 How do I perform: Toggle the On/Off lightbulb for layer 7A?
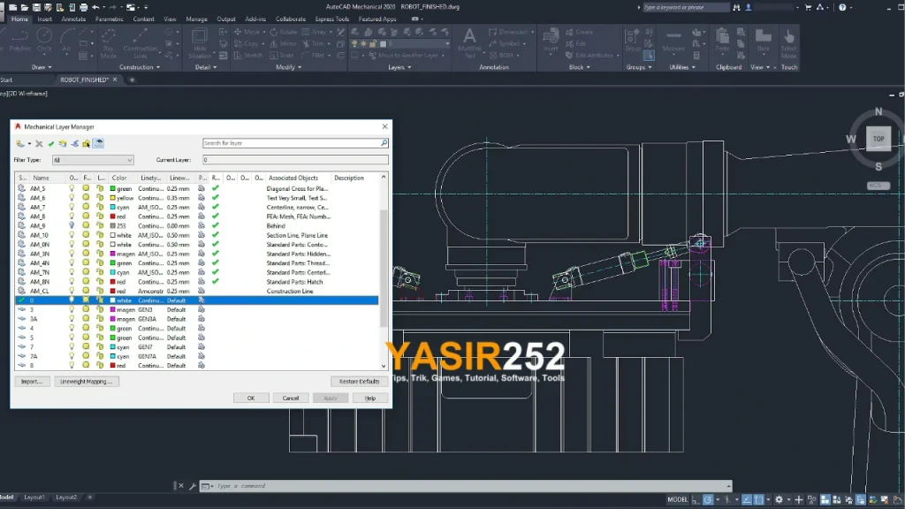point(72,356)
